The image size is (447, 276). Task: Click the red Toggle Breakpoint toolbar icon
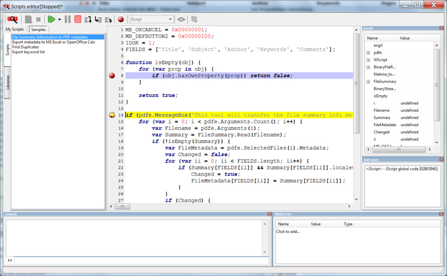(x=120, y=19)
